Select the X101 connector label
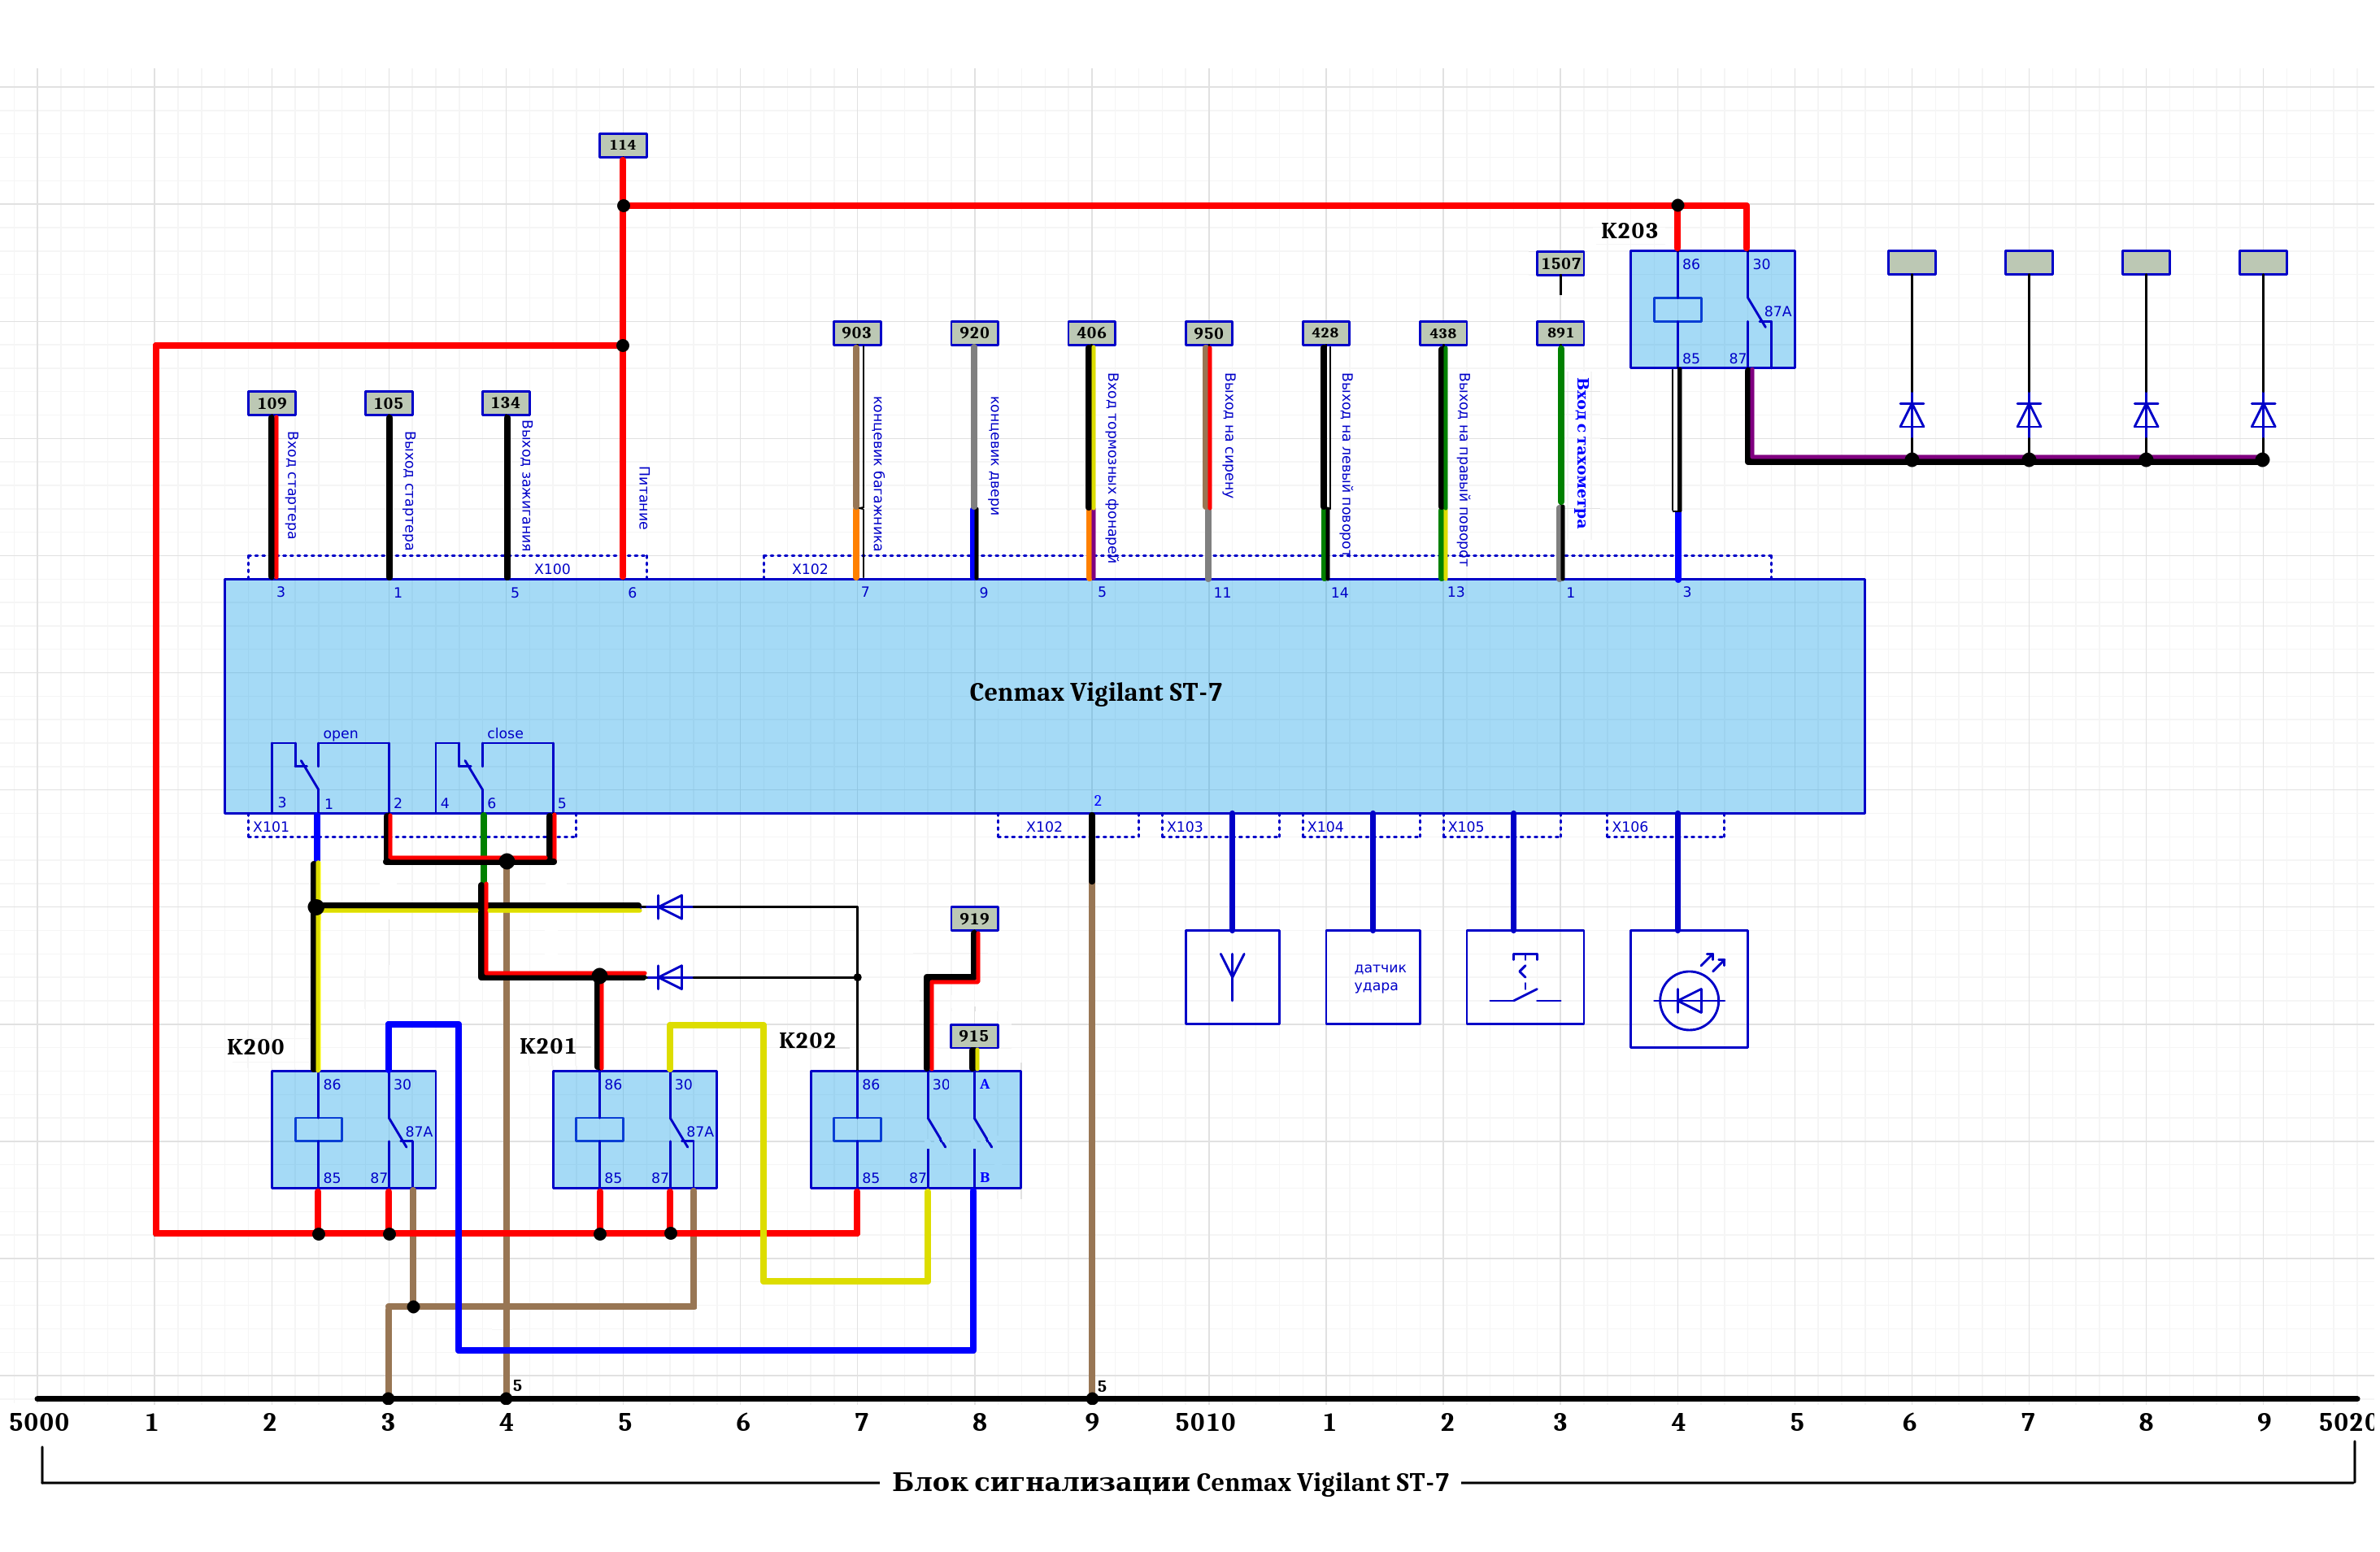Screen dimensions: 2380x1552 [x=271, y=828]
